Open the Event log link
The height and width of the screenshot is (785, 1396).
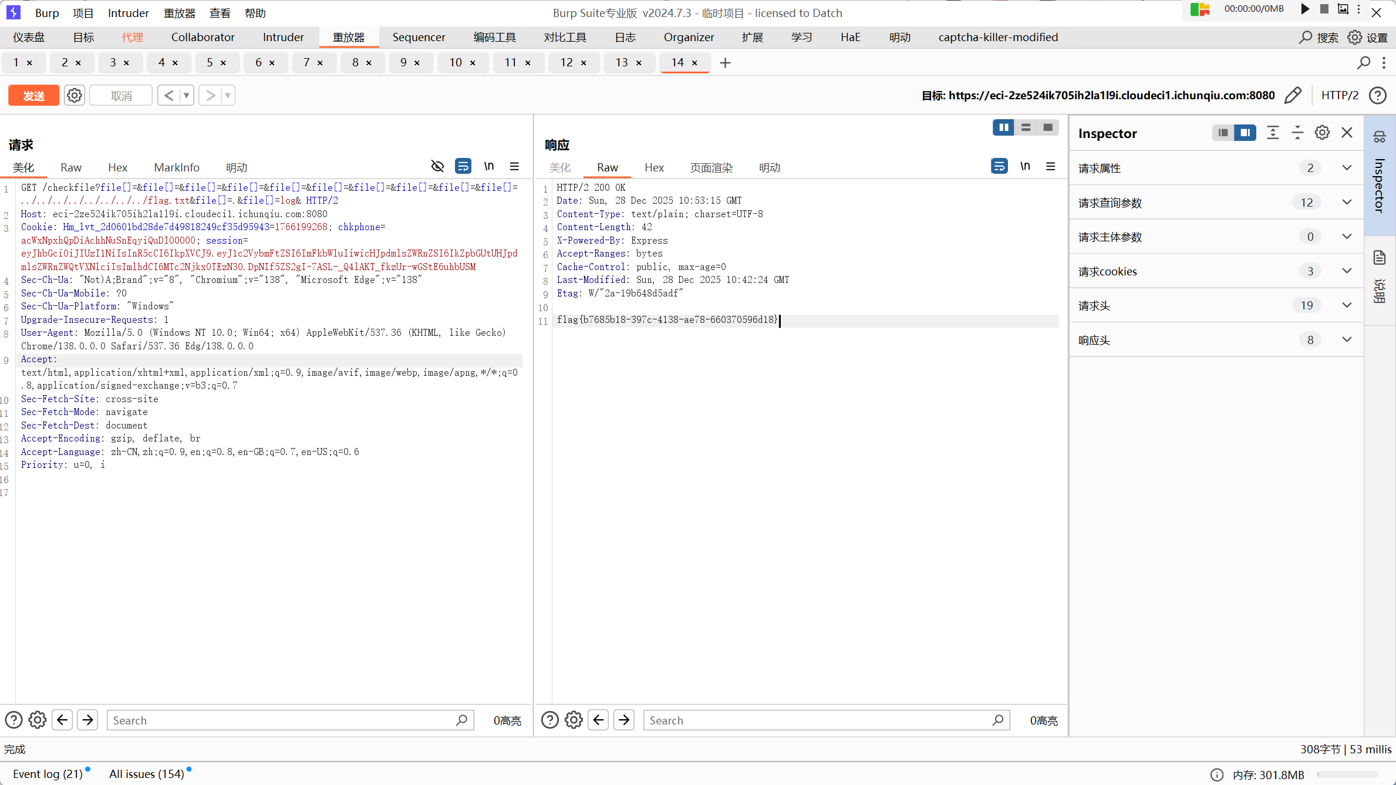tap(48, 774)
